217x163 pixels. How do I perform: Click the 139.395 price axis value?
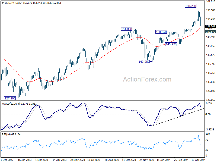[x=211, y=64]
